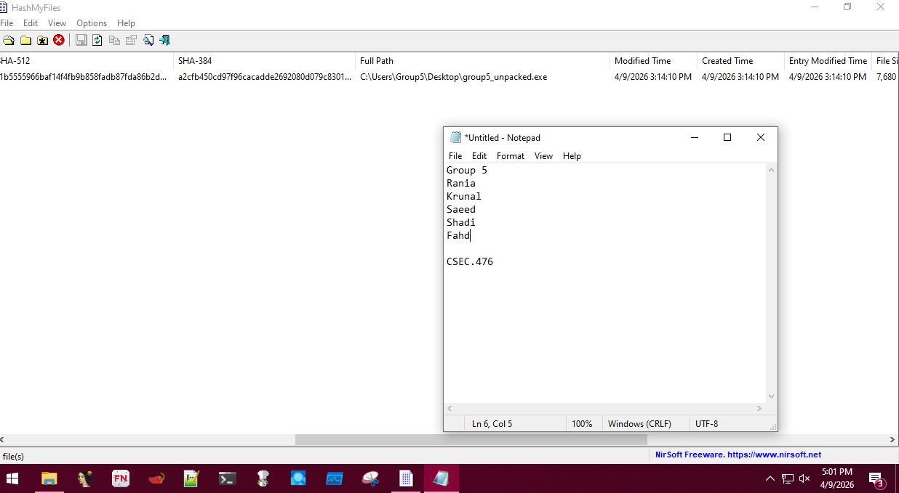Click Notepad vertical scroll up arrow

coord(772,170)
